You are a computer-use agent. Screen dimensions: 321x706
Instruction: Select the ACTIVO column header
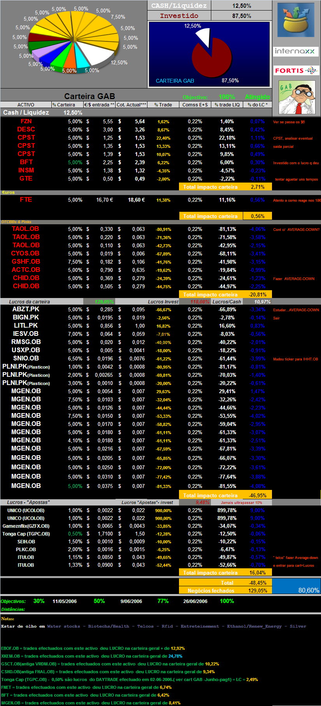[x=26, y=105]
